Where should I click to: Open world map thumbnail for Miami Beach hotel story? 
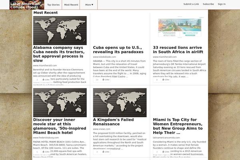pos(60,102)
